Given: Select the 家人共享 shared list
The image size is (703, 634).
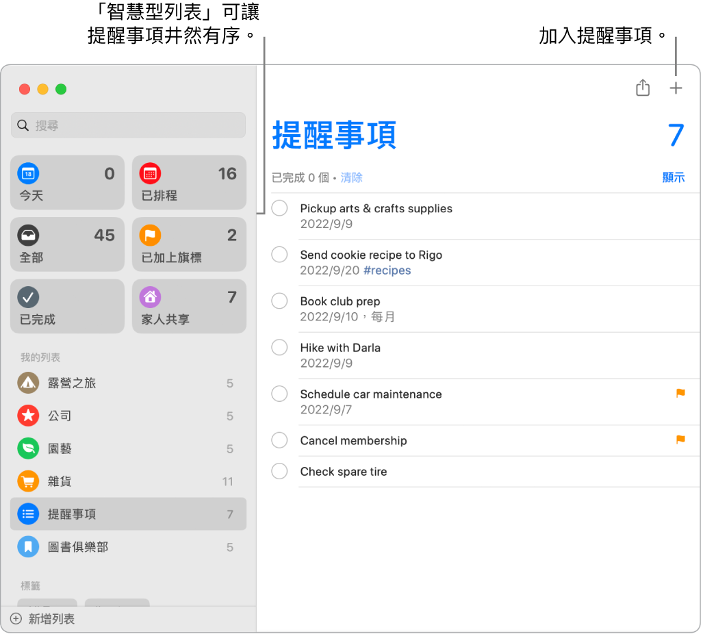Looking at the screenshot, I should (x=189, y=305).
